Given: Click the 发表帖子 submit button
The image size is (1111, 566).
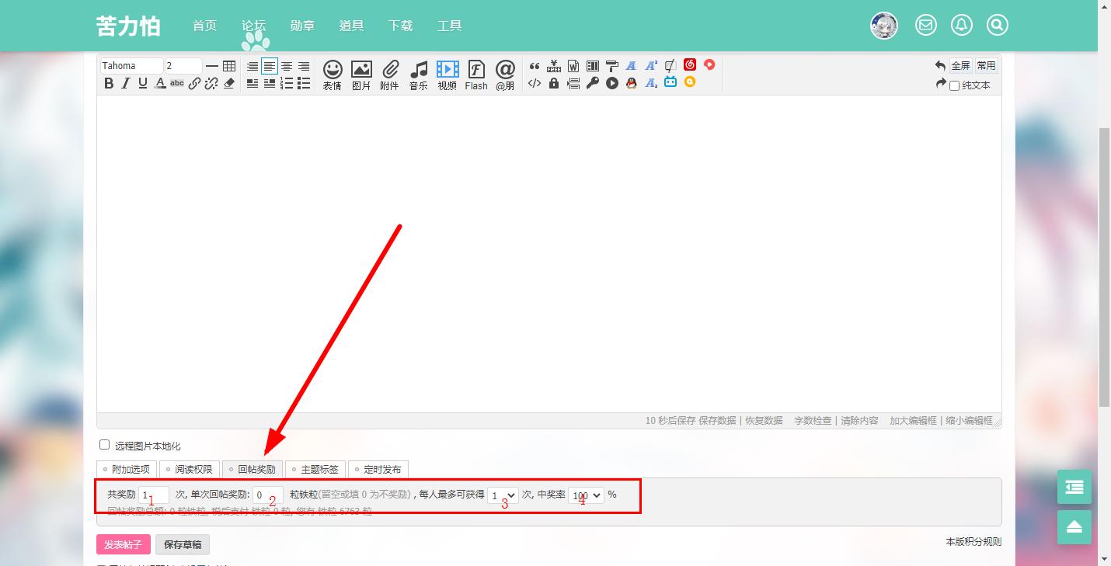Looking at the screenshot, I should point(124,544).
